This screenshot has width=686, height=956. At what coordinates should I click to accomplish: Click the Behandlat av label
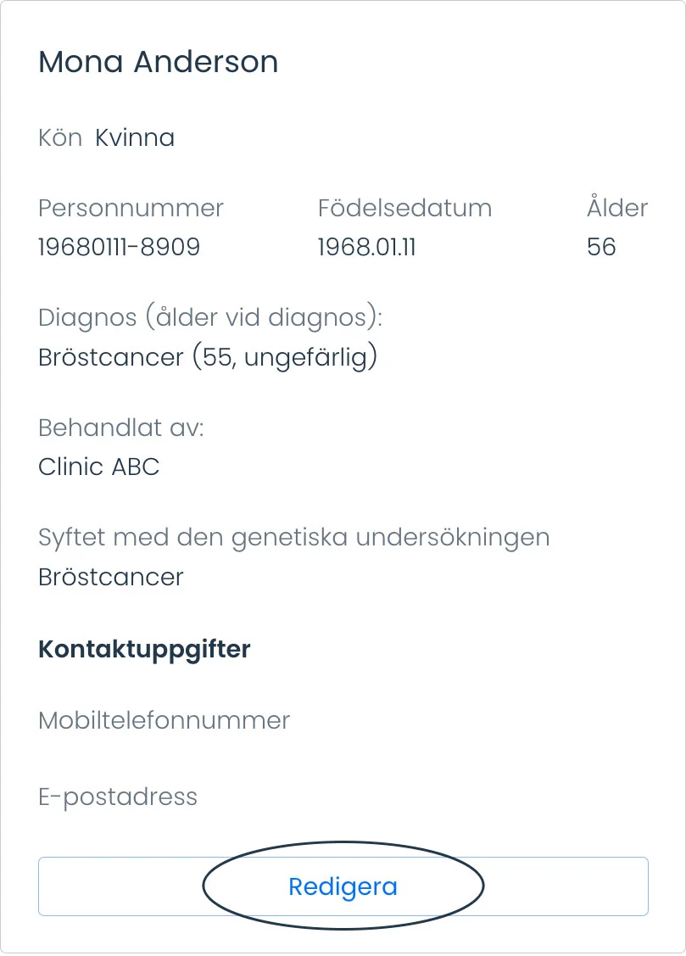click(x=121, y=428)
